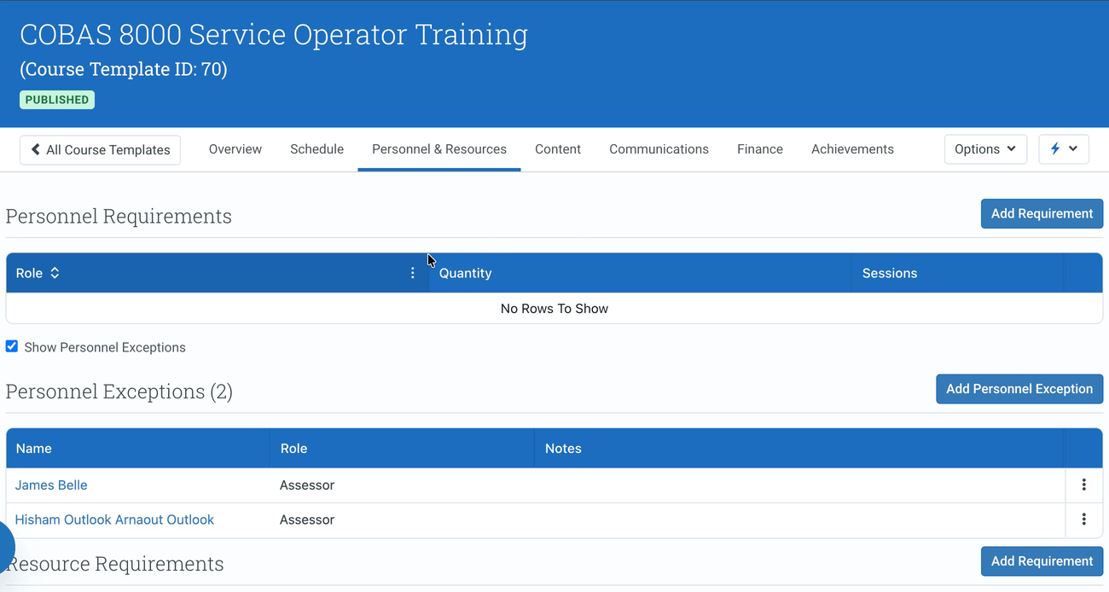Click Assessor role in James Belle row
The height and width of the screenshot is (592, 1109).
[307, 485]
